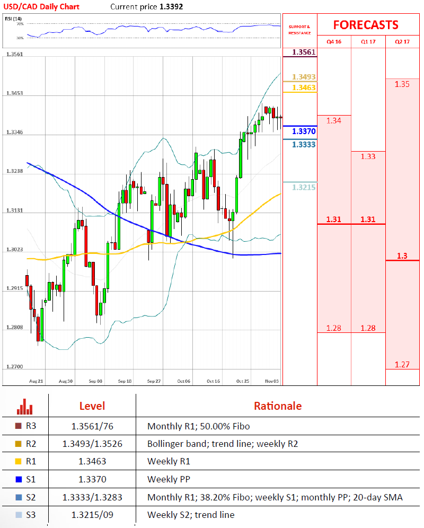
Task: Click the S3 row label
Action: click(x=31, y=515)
